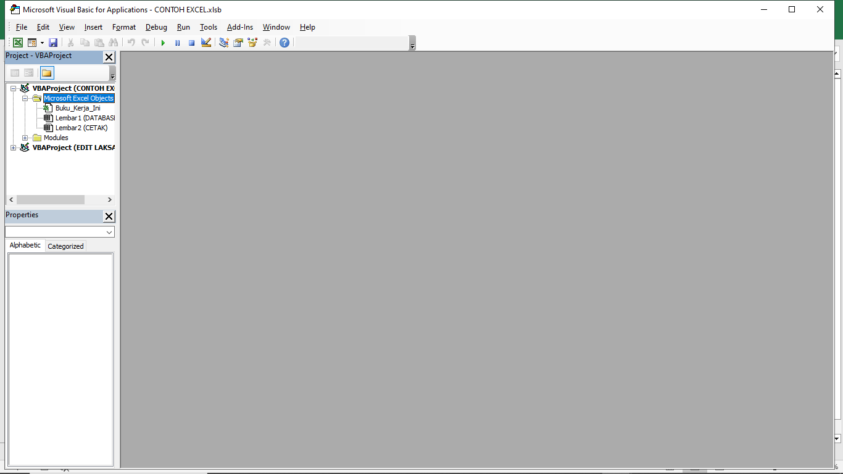Open the Edit menu
The height and width of the screenshot is (474, 843).
pos(43,27)
